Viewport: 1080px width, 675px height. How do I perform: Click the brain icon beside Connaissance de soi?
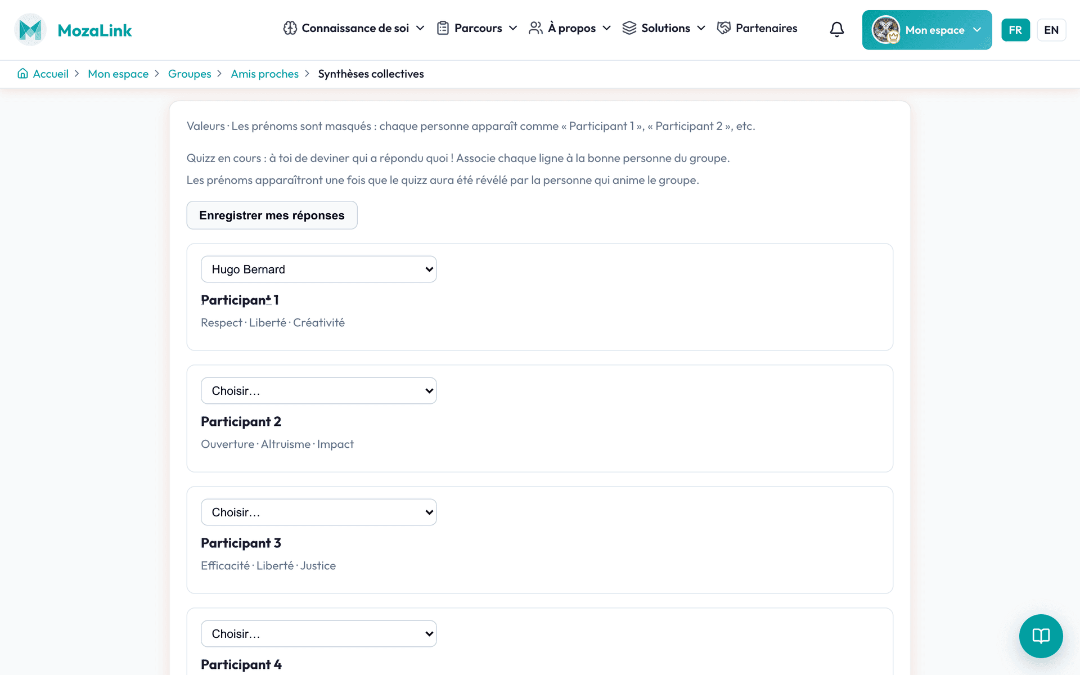(x=290, y=28)
